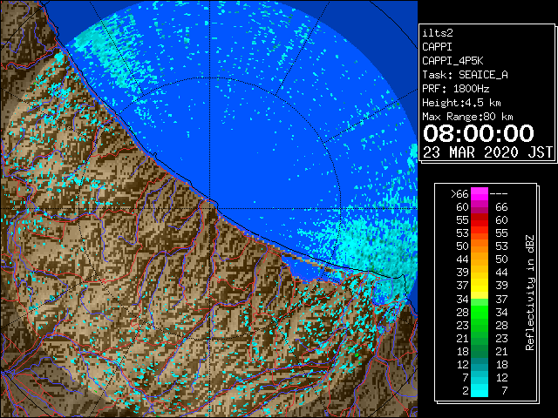Pick the bright green 28–34 dBZ legend swatch
Image resolution: width=558 pixels, height=418 pixels.
tap(480, 312)
